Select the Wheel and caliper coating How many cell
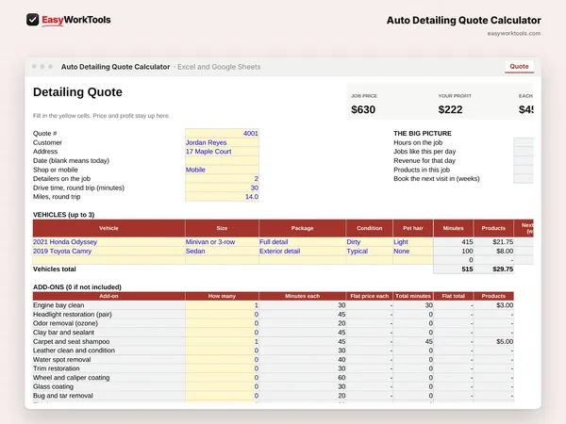This screenshot has height=424, width=566. click(x=222, y=378)
